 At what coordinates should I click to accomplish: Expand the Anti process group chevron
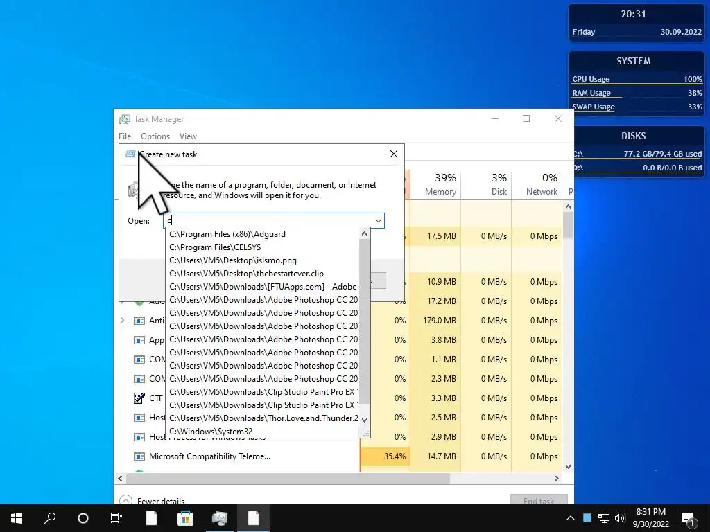coord(123,321)
